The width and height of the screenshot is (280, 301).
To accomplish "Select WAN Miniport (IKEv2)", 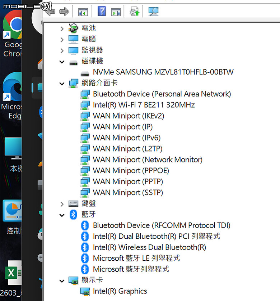I will pyautogui.click(x=129, y=116).
